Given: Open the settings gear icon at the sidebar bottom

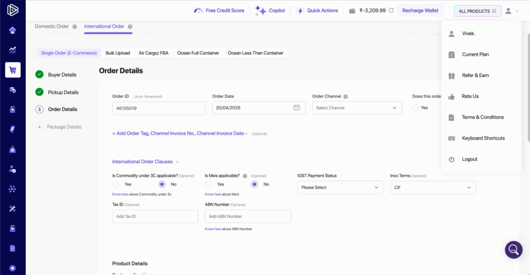Looking at the screenshot, I should (12, 268).
